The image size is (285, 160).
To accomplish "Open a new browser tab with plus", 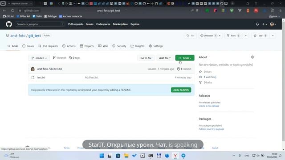I will pos(232,3).
